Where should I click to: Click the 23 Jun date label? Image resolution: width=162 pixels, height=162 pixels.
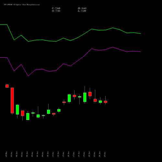tap(95, 154)
